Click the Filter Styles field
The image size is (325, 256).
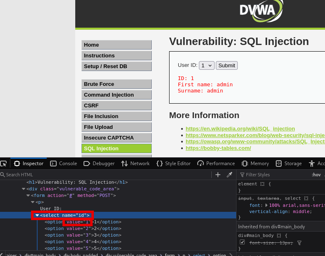(x=274, y=175)
